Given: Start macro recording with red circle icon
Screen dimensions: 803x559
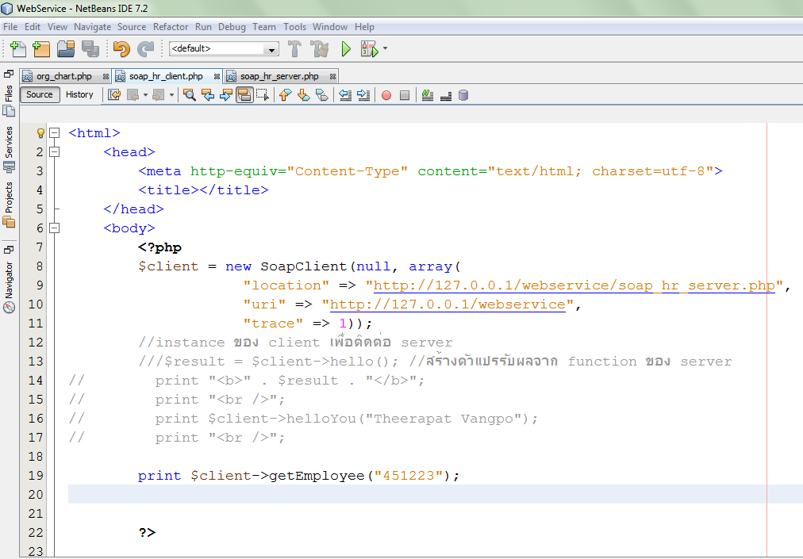Looking at the screenshot, I should (x=386, y=95).
